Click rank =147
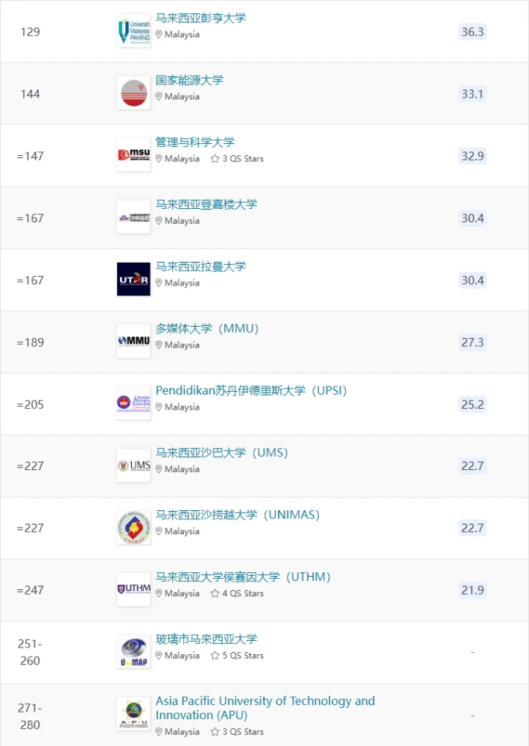 tap(30, 156)
